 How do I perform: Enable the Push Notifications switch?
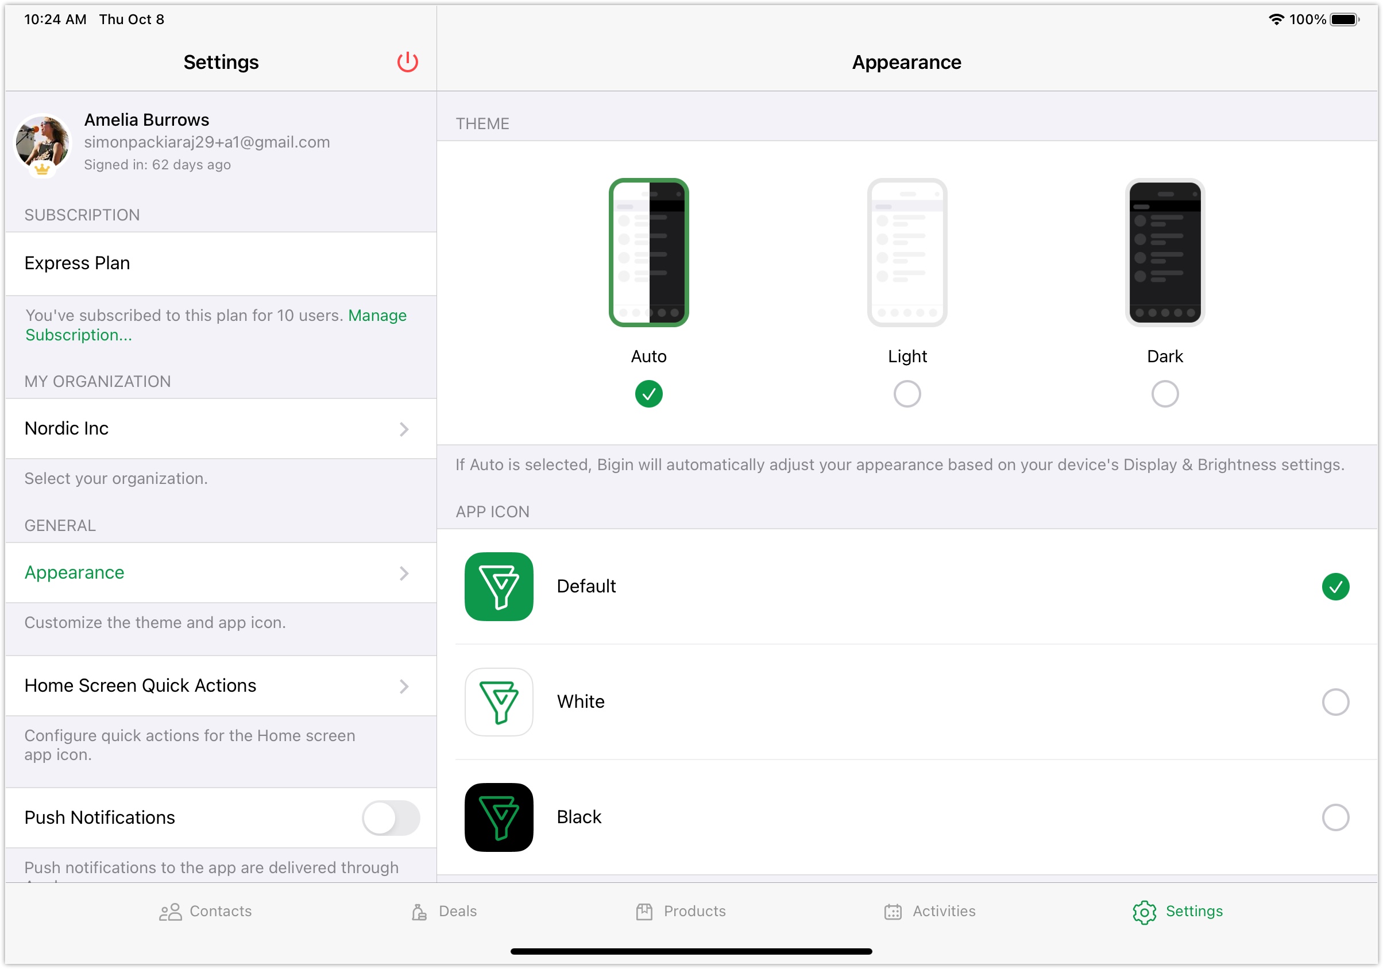pos(391,817)
